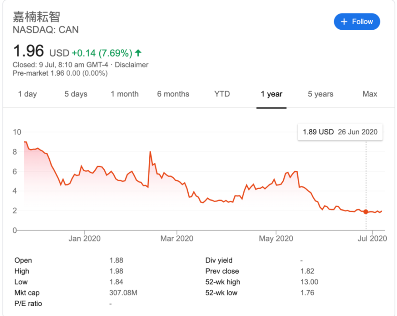Click the y-axis label 10
Viewport: 397px width, 316px height.
[17, 132]
